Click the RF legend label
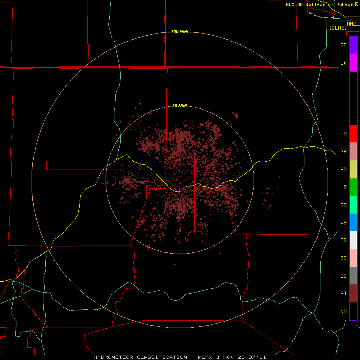Image resolution: width=360 pixels, height=360 pixels. click(343, 45)
